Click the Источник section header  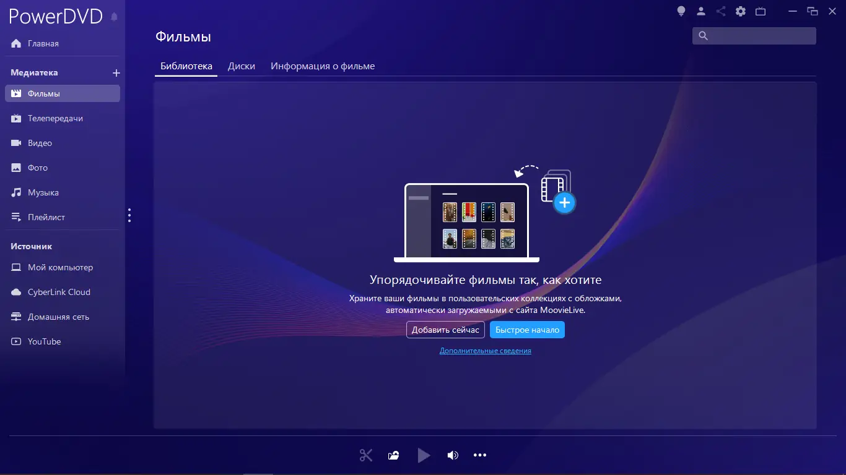tap(31, 246)
